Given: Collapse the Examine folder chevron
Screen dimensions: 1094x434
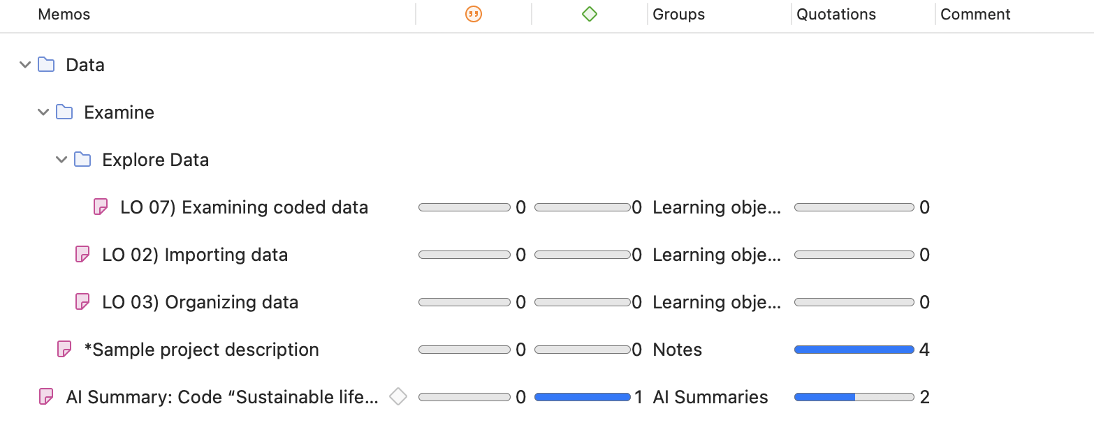Looking at the screenshot, I should (43, 112).
